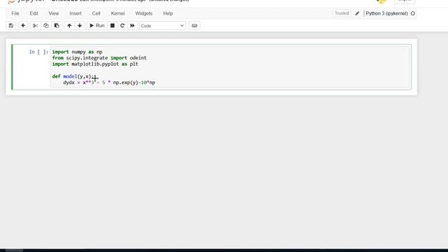Viewport: 448px width, 252px height.
Task: Click the Trusted notebook indicator
Action: (342, 13)
